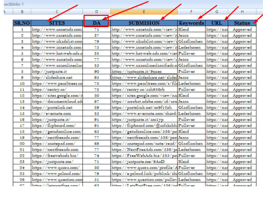Select the www.question.com site cell
This screenshot has height=197, width=263.
pos(57,180)
